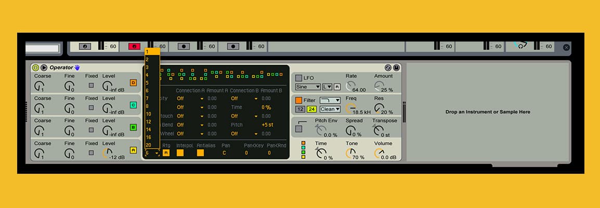
Task: Click the Pan<Rnd value 0
Action: coord(269,152)
